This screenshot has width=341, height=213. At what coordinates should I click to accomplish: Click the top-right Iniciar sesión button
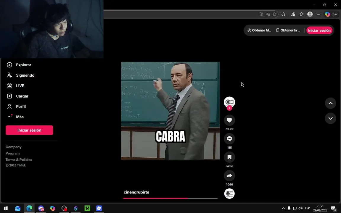(319, 30)
